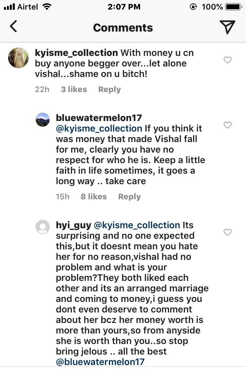
Task: View the 3 likes on the first comment
Action: (x=74, y=89)
